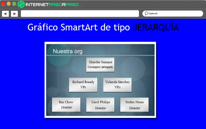The width and height of the screenshot is (206, 129).
Task: Click the word 'JERARQUÍA' in heading
Action: [156, 27]
